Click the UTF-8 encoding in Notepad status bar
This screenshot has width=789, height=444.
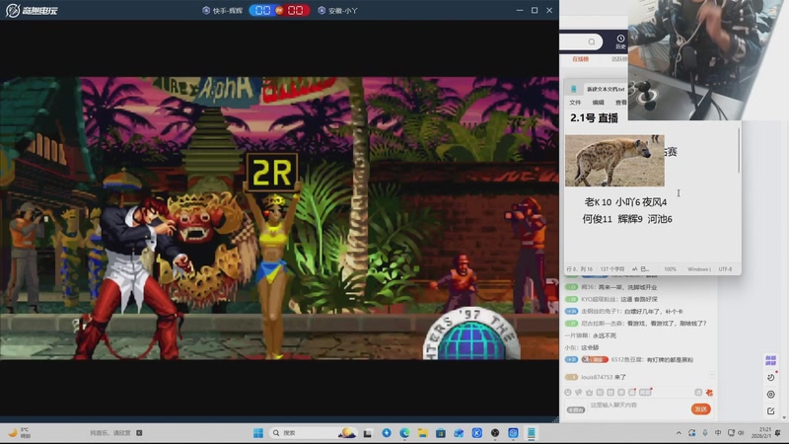click(725, 269)
